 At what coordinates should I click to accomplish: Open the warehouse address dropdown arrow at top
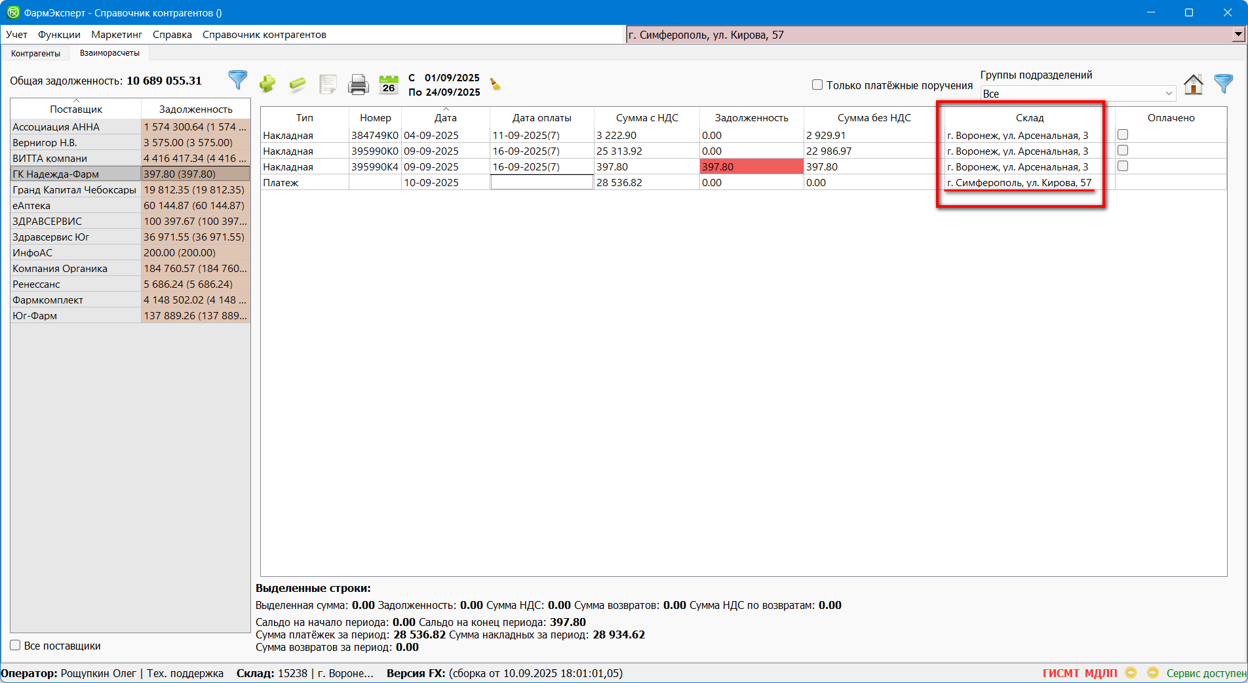(1238, 35)
